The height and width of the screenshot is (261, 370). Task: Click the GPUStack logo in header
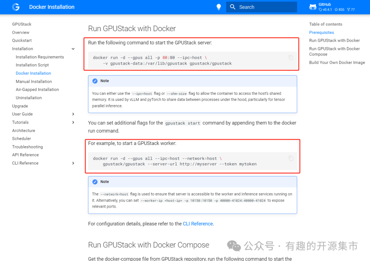click(16, 7)
